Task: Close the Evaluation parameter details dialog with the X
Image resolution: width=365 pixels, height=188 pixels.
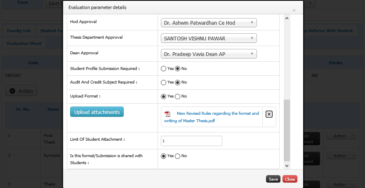Action: (294, 10)
